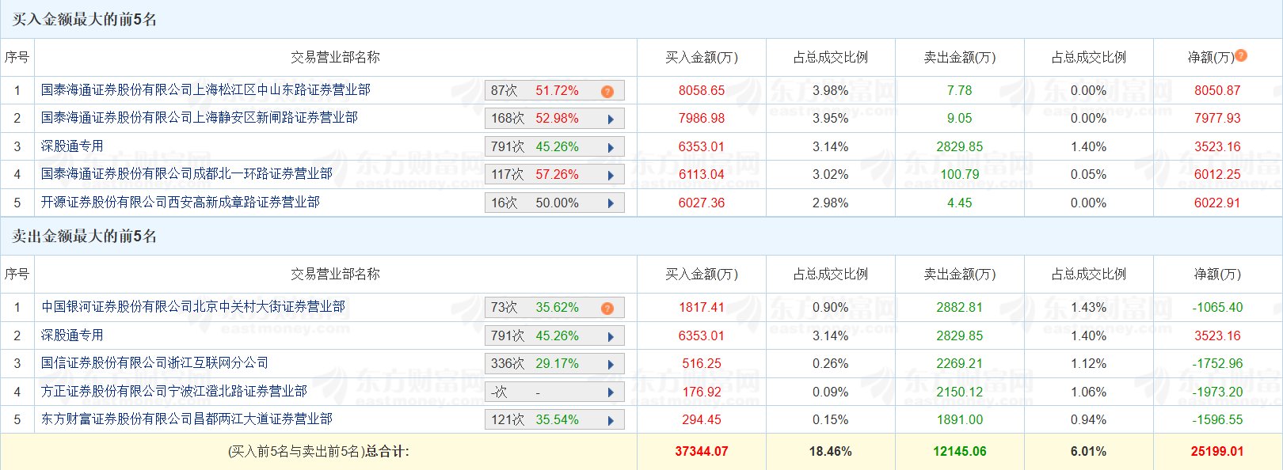The width and height of the screenshot is (1283, 470).
Task: Open 东方财富证券昌都两江大道证券营业部 link
Action: pos(187,419)
